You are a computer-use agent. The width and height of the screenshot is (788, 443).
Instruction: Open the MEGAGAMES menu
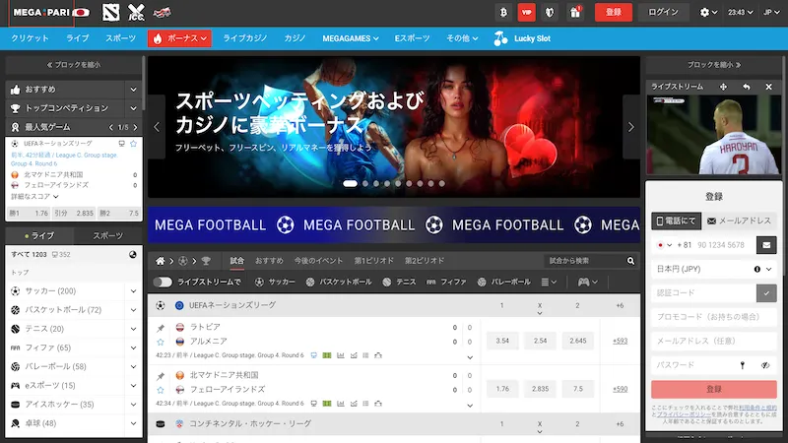tap(351, 38)
